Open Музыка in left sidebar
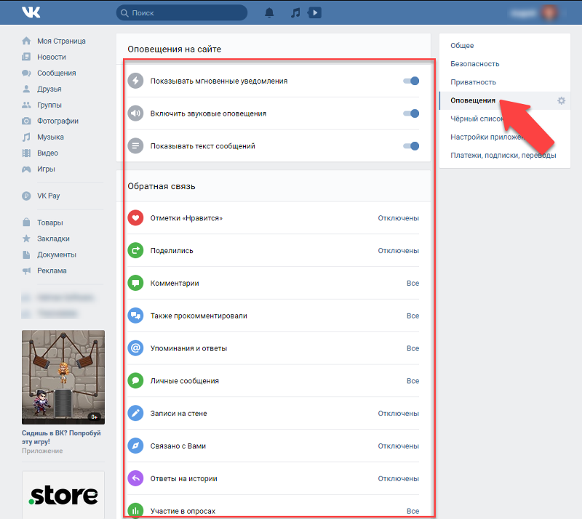This screenshot has height=519, width=582. click(50, 137)
